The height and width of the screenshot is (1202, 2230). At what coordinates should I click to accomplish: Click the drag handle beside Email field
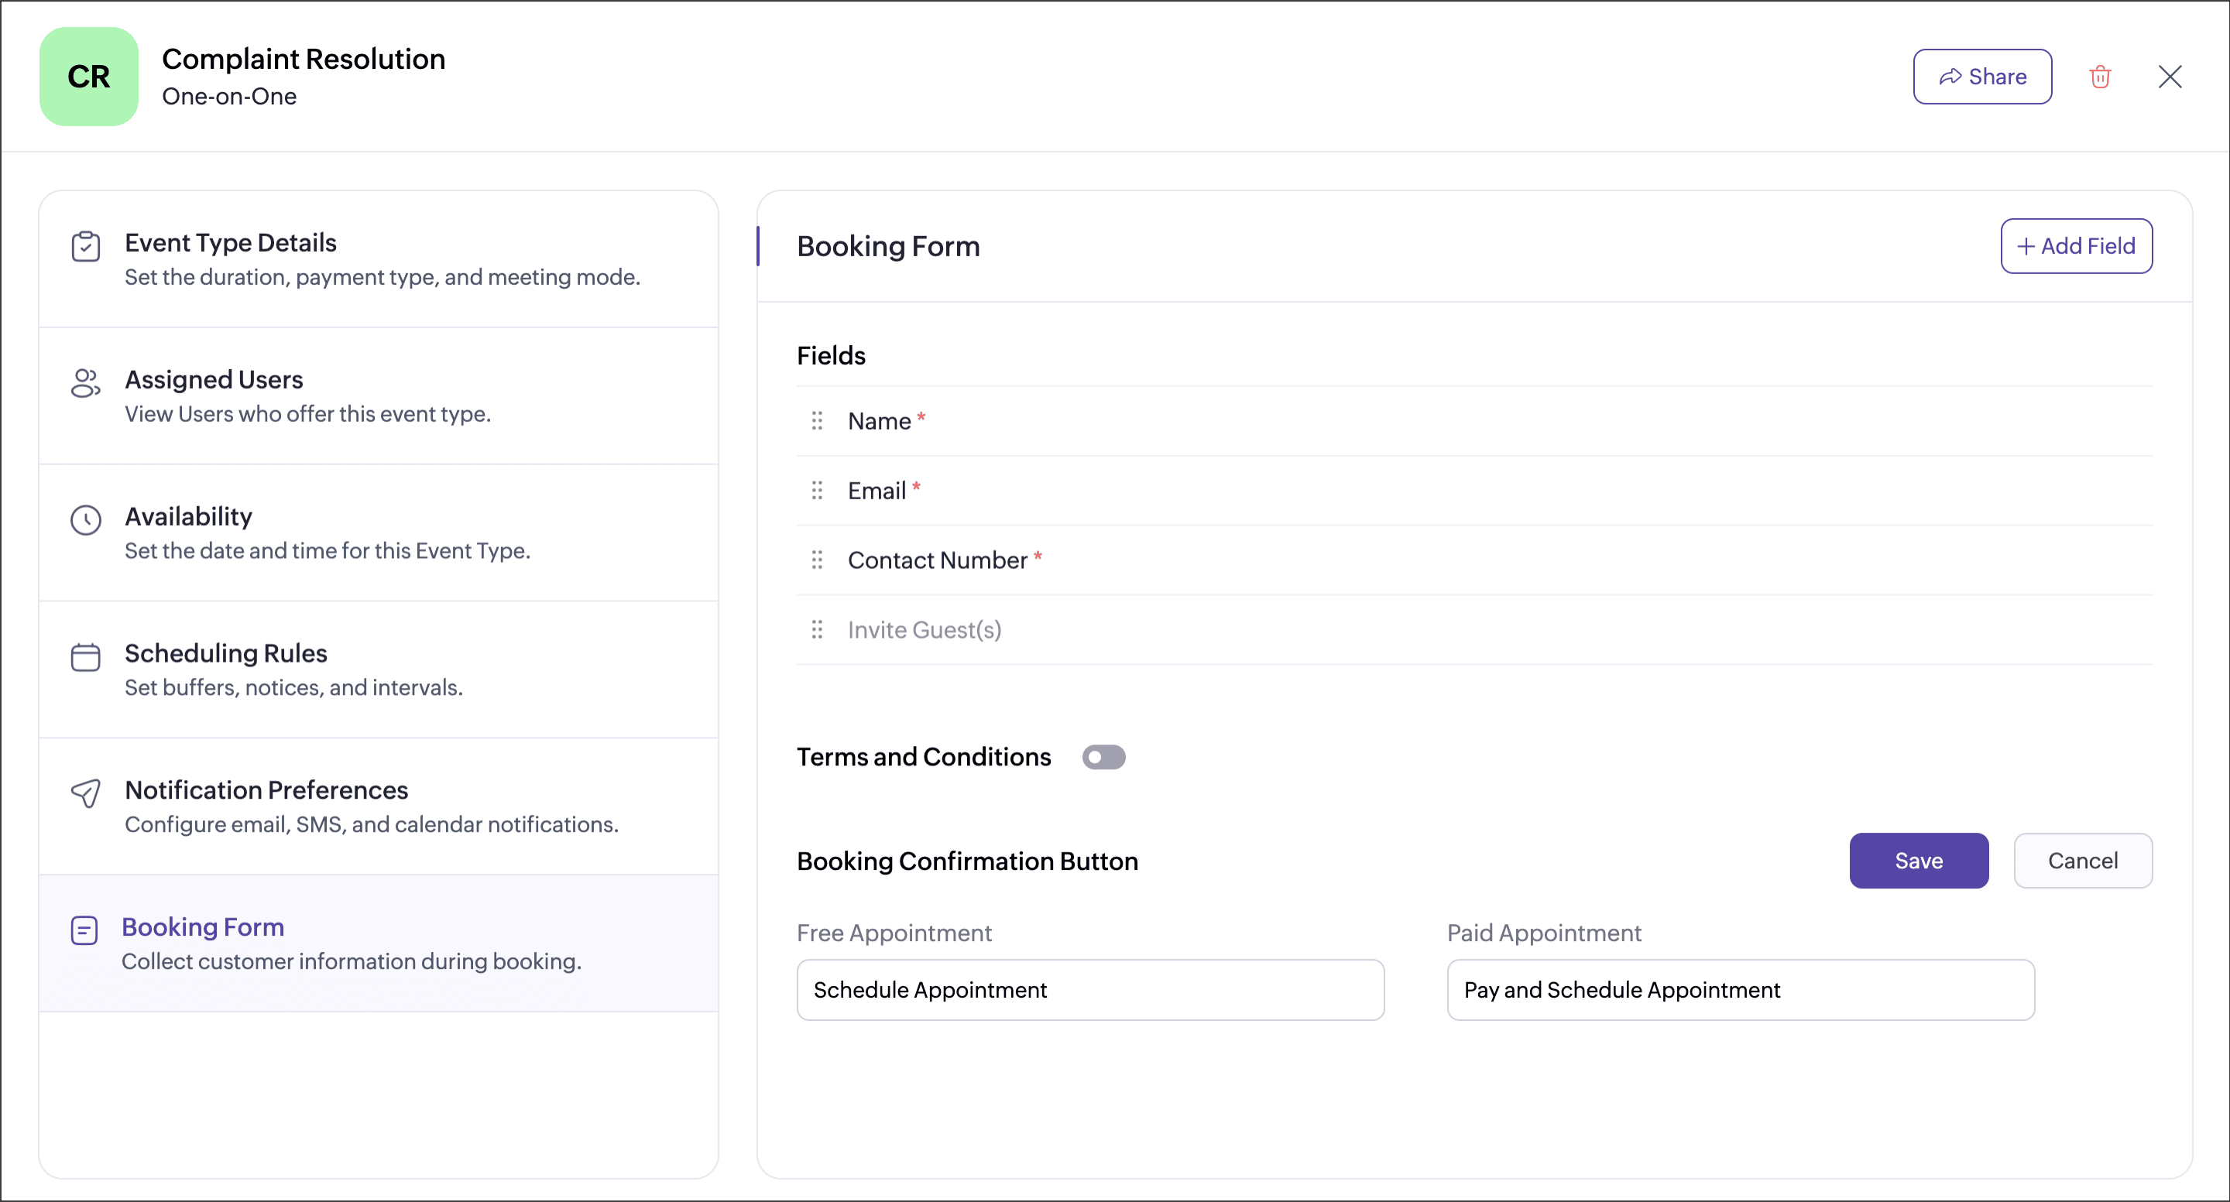click(x=816, y=491)
